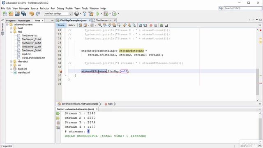Click the globe browser icon in toolbar
The image size is (263, 148).
[77, 14]
